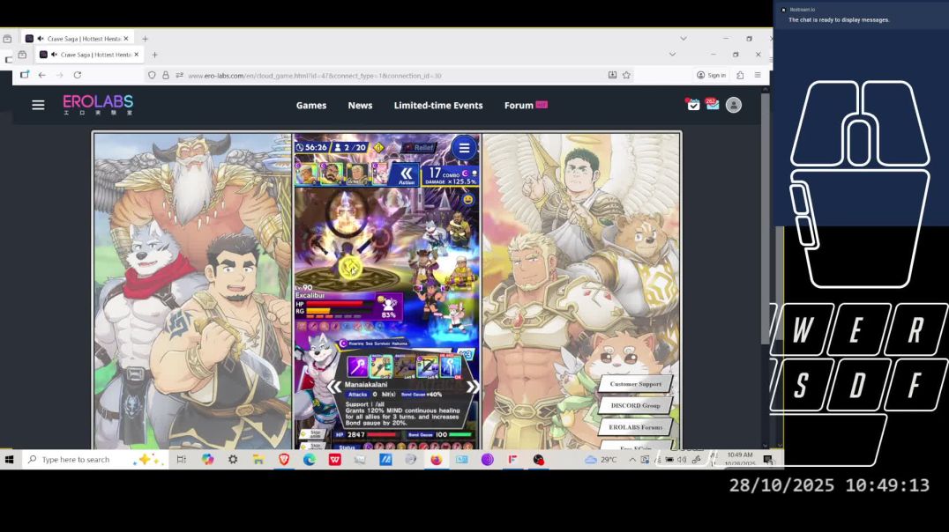Open the EROLABS site hamburger menu

click(x=38, y=105)
